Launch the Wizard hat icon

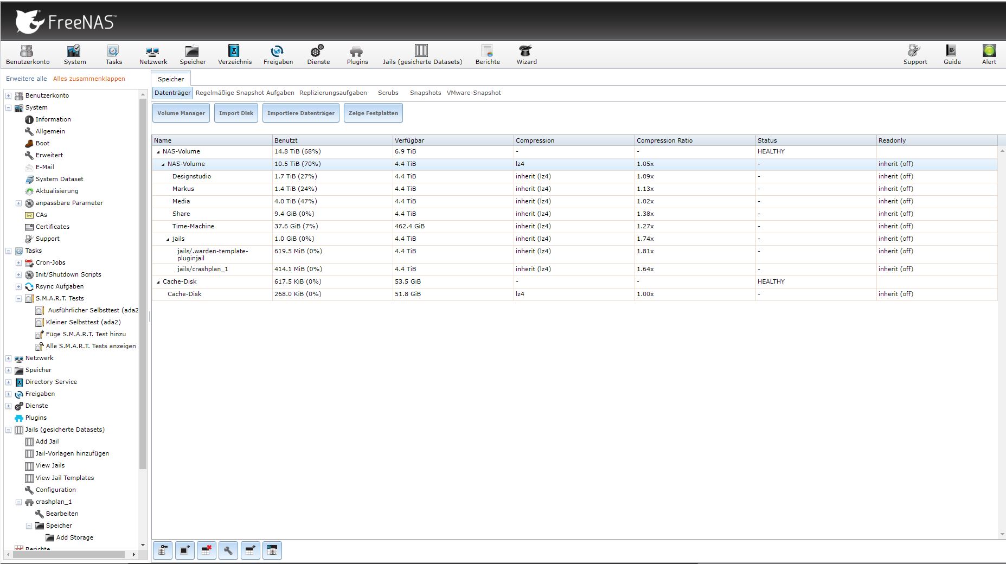[x=526, y=51]
